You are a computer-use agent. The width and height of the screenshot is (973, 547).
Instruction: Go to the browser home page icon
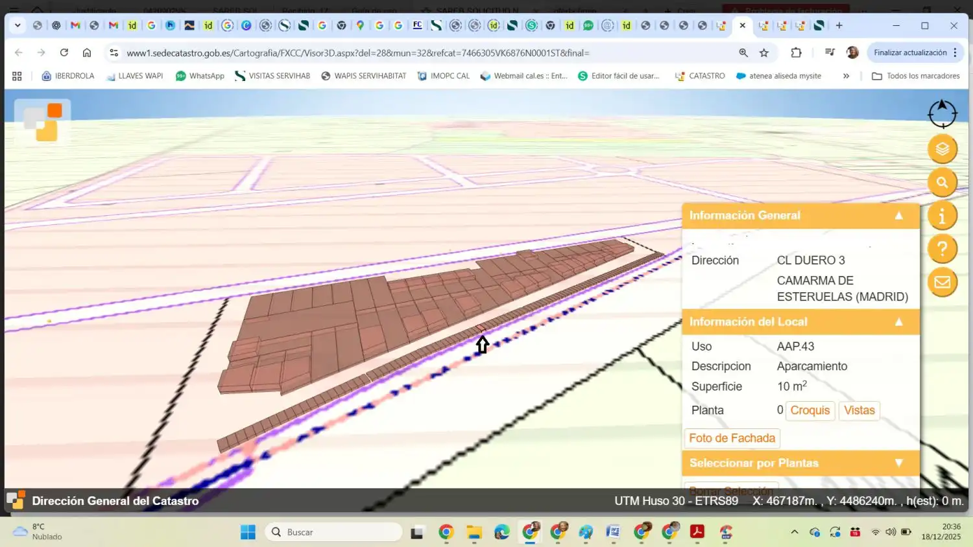(86, 52)
